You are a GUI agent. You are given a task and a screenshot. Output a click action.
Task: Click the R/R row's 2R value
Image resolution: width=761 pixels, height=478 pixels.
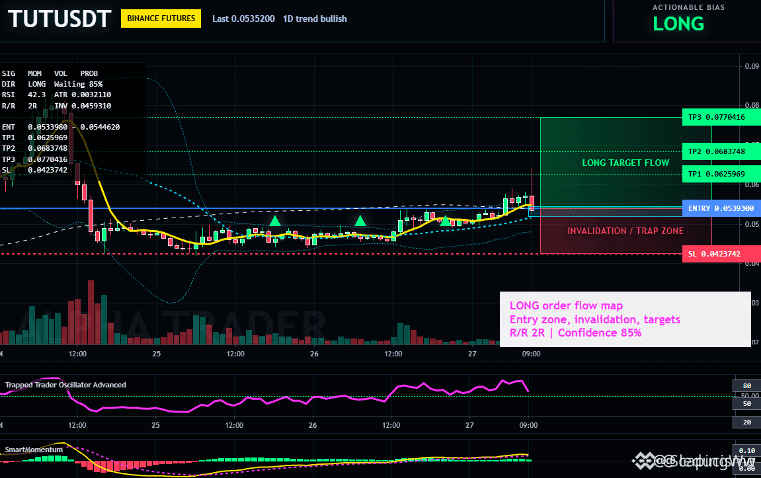[32, 106]
